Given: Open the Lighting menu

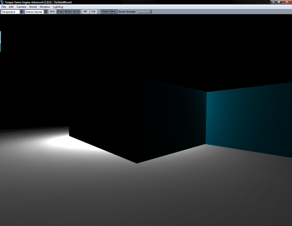Looking at the screenshot, I should point(58,7).
